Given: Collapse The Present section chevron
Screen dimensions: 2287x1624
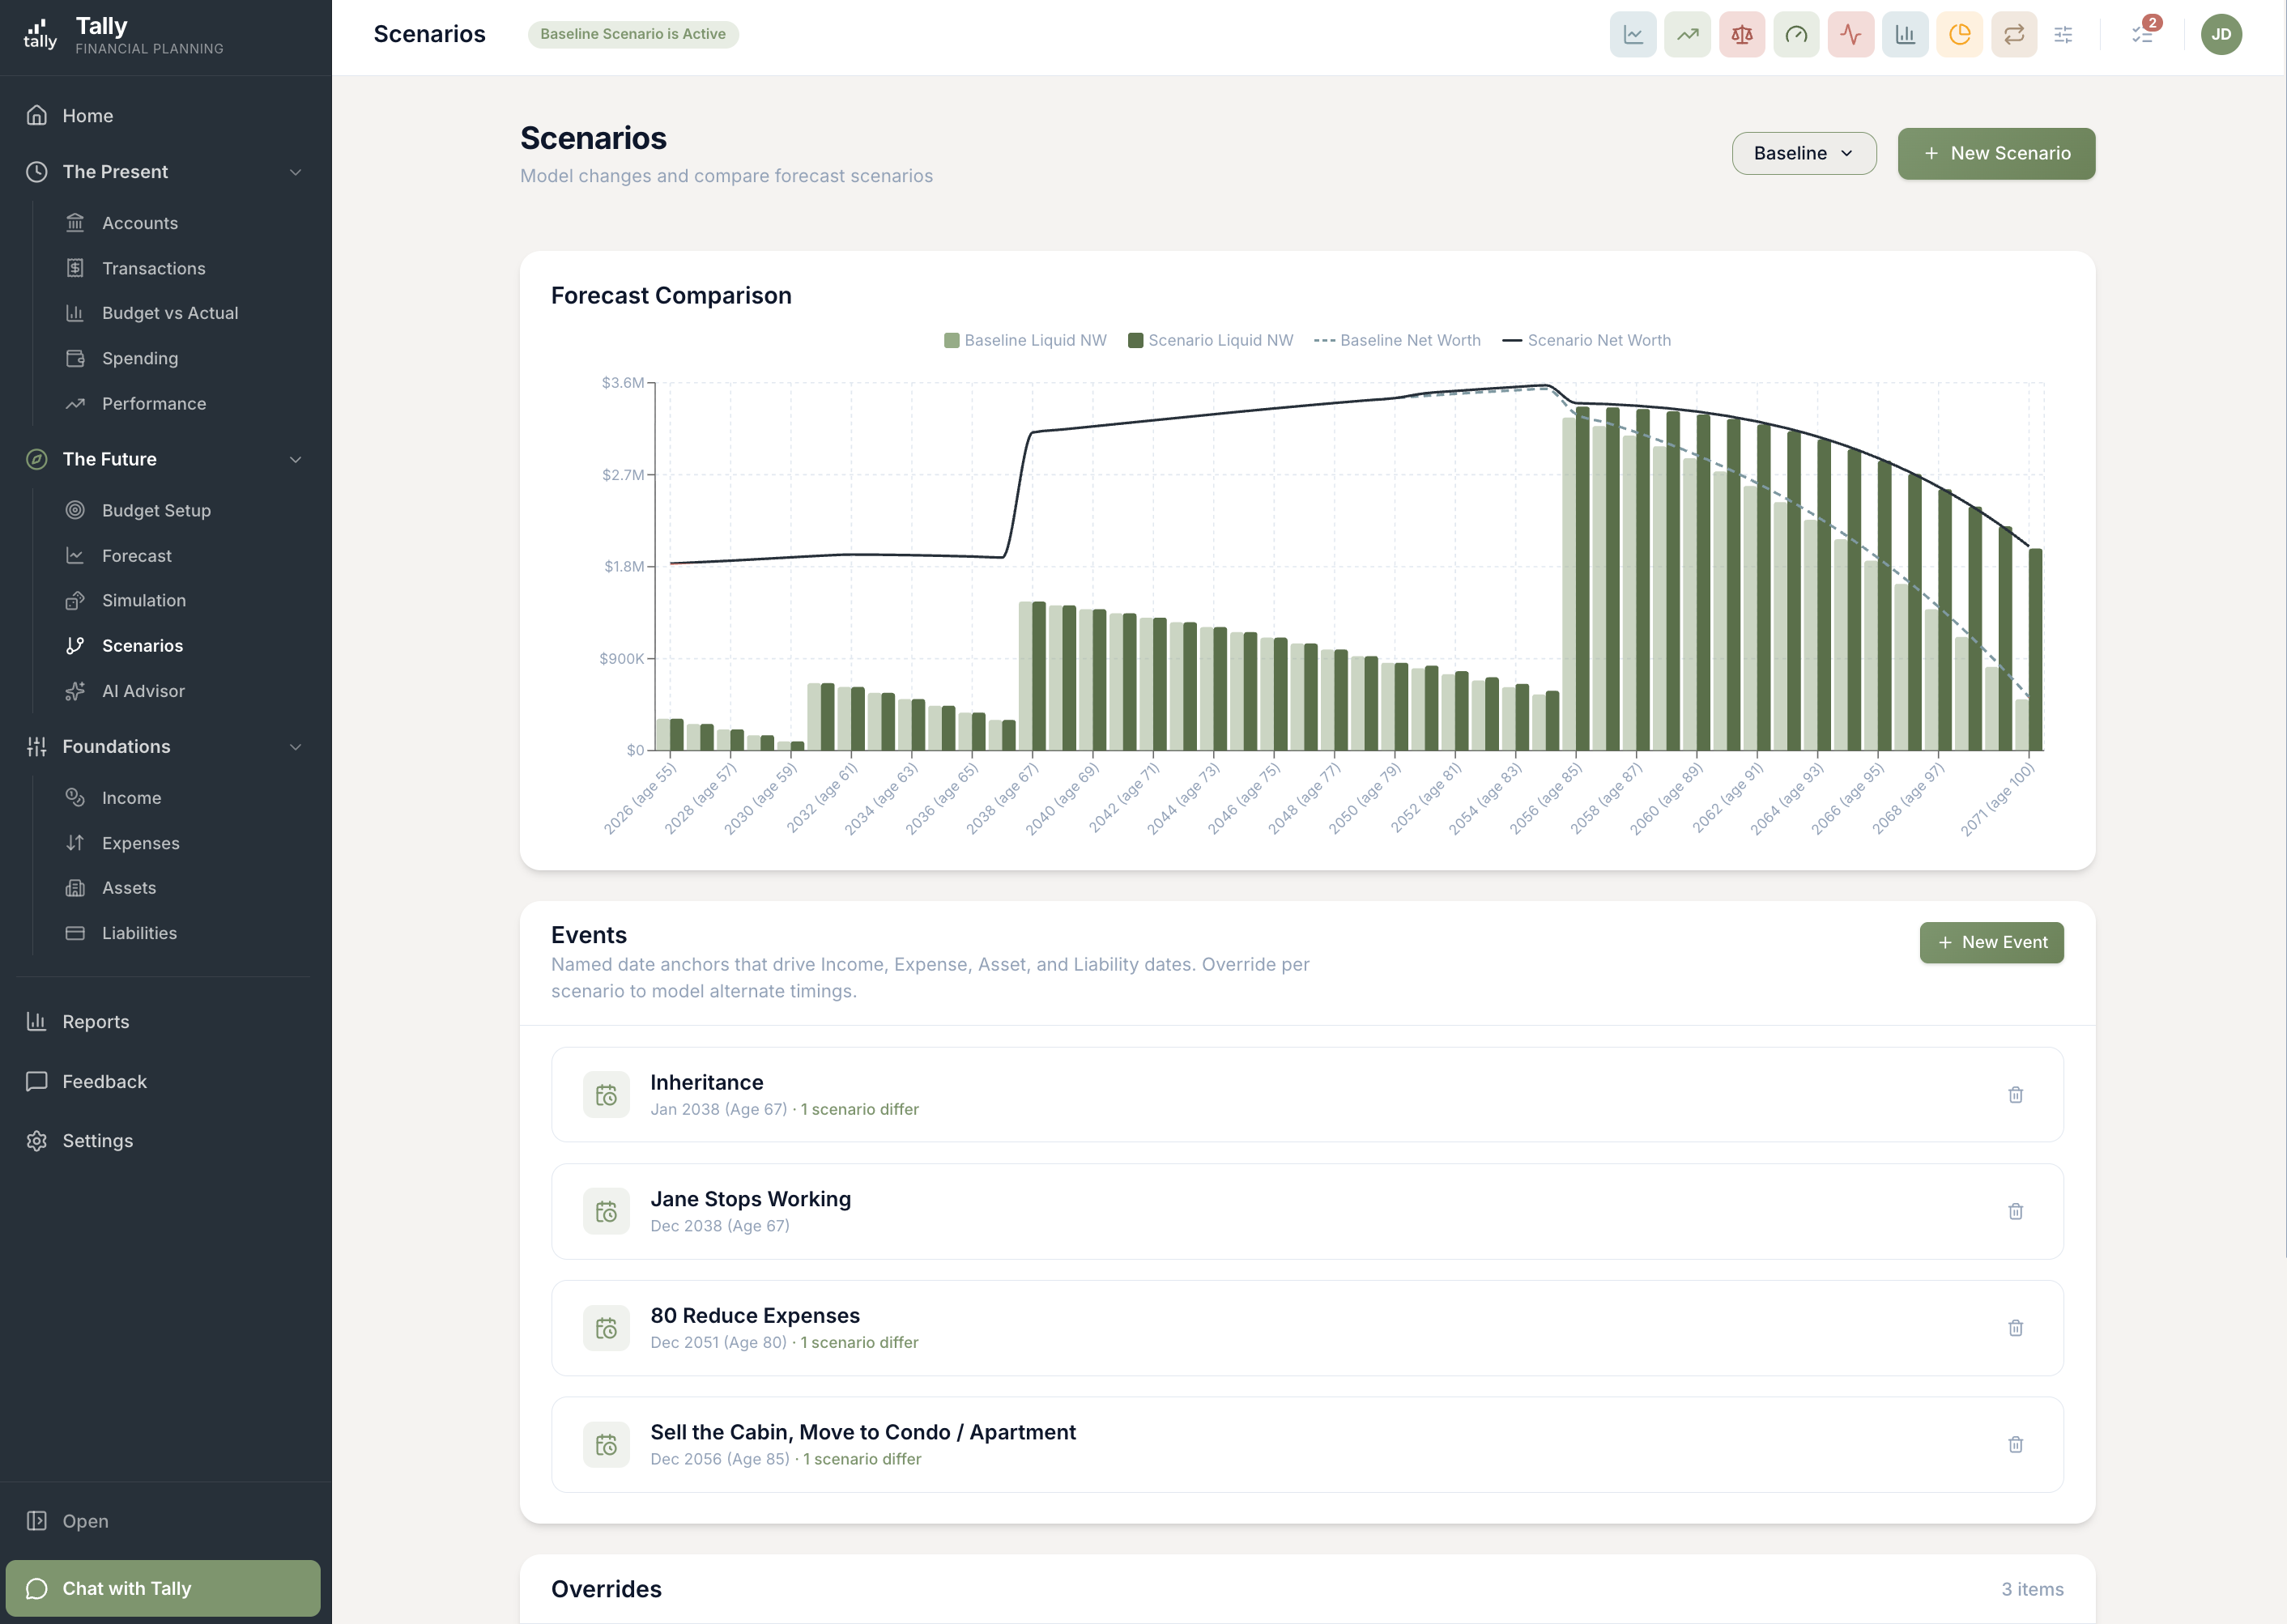Looking at the screenshot, I should [x=295, y=172].
